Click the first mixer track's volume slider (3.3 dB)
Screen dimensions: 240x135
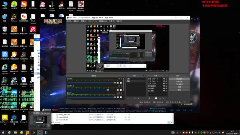pos(91,83)
